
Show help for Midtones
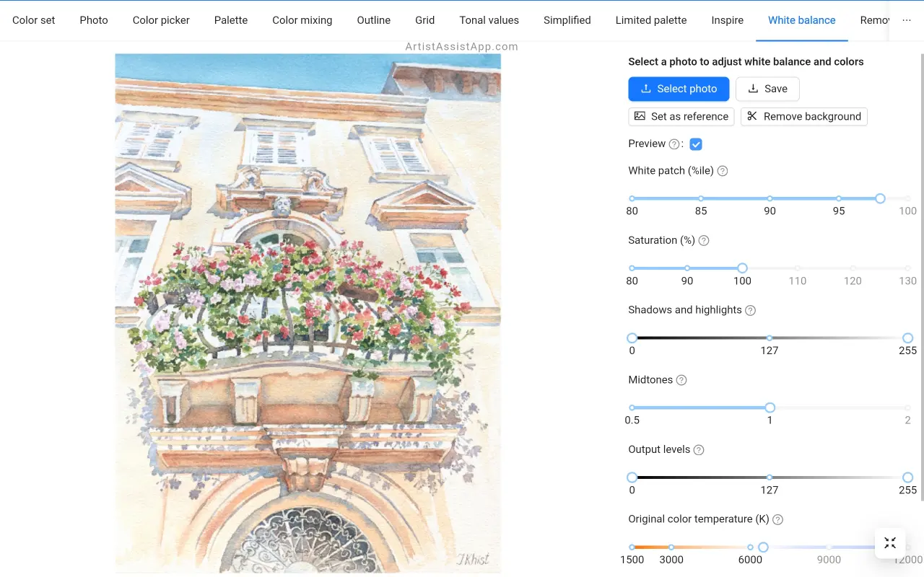(681, 380)
